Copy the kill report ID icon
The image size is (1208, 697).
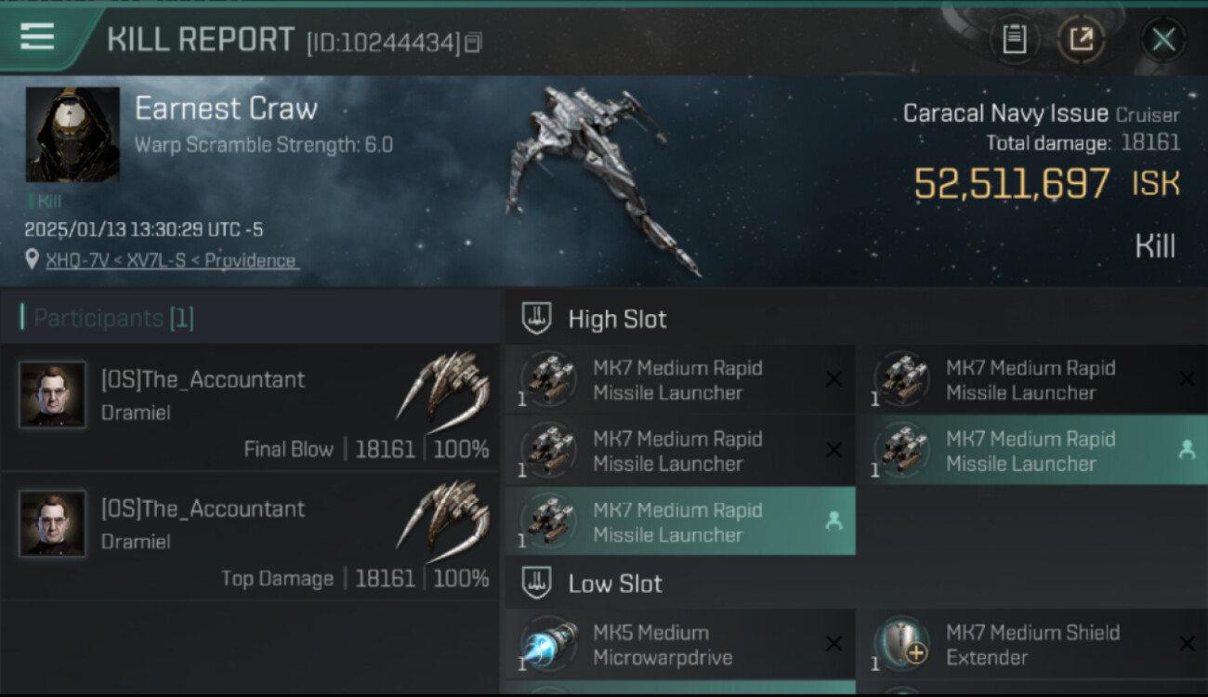pyautogui.click(x=473, y=42)
